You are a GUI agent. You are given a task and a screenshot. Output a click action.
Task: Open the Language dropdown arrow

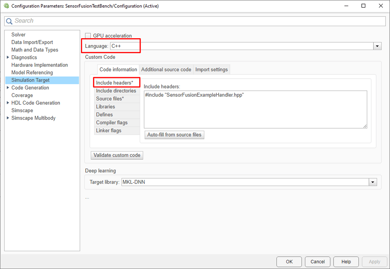pyautogui.click(x=377, y=46)
